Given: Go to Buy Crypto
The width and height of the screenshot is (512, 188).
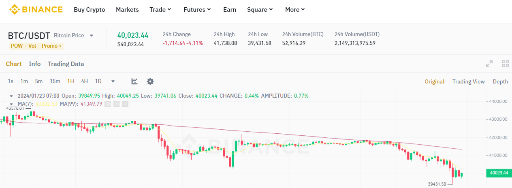Looking at the screenshot, I should pyautogui.click(x=90, y=9).
